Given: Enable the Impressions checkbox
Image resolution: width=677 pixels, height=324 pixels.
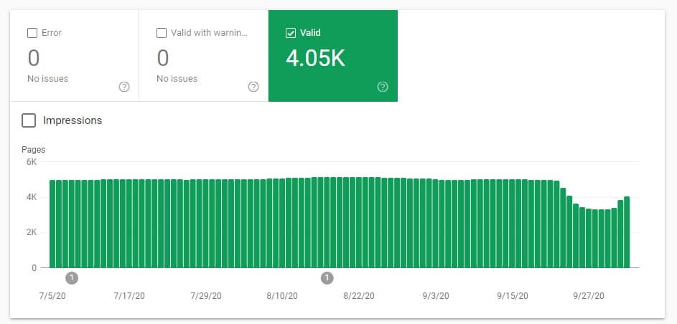Looking at the screenshot, I should point(29,120).
